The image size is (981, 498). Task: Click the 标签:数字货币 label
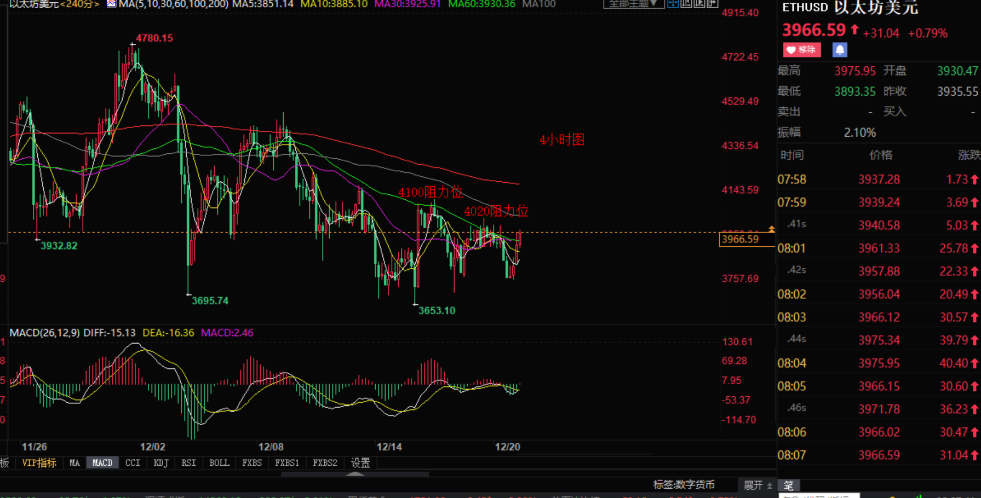coord(684,485)
